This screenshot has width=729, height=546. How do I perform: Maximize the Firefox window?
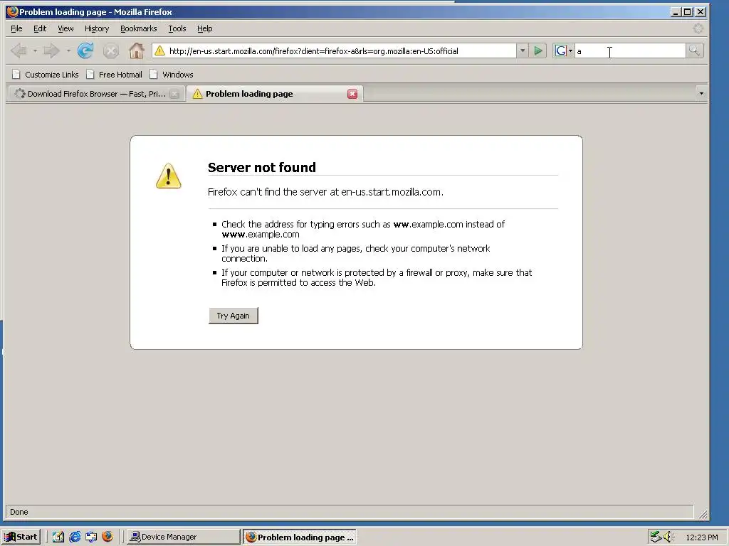[x=688, y=12]
